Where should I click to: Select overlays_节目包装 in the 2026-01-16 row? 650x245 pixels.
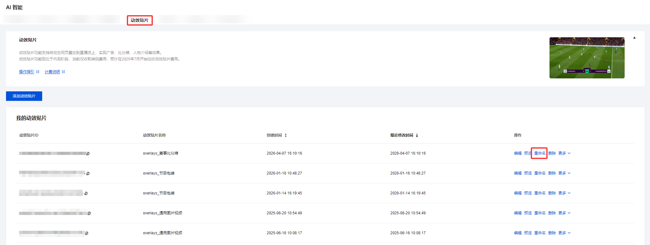point(159,173)
